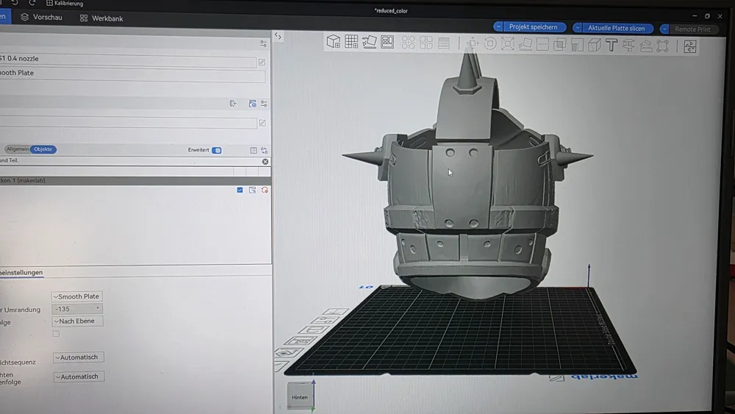The width and height of the screenshot is (735, 414).
Task: Open the Smooth Plate dropdown in plate settings
Action: tap(77, 296)
